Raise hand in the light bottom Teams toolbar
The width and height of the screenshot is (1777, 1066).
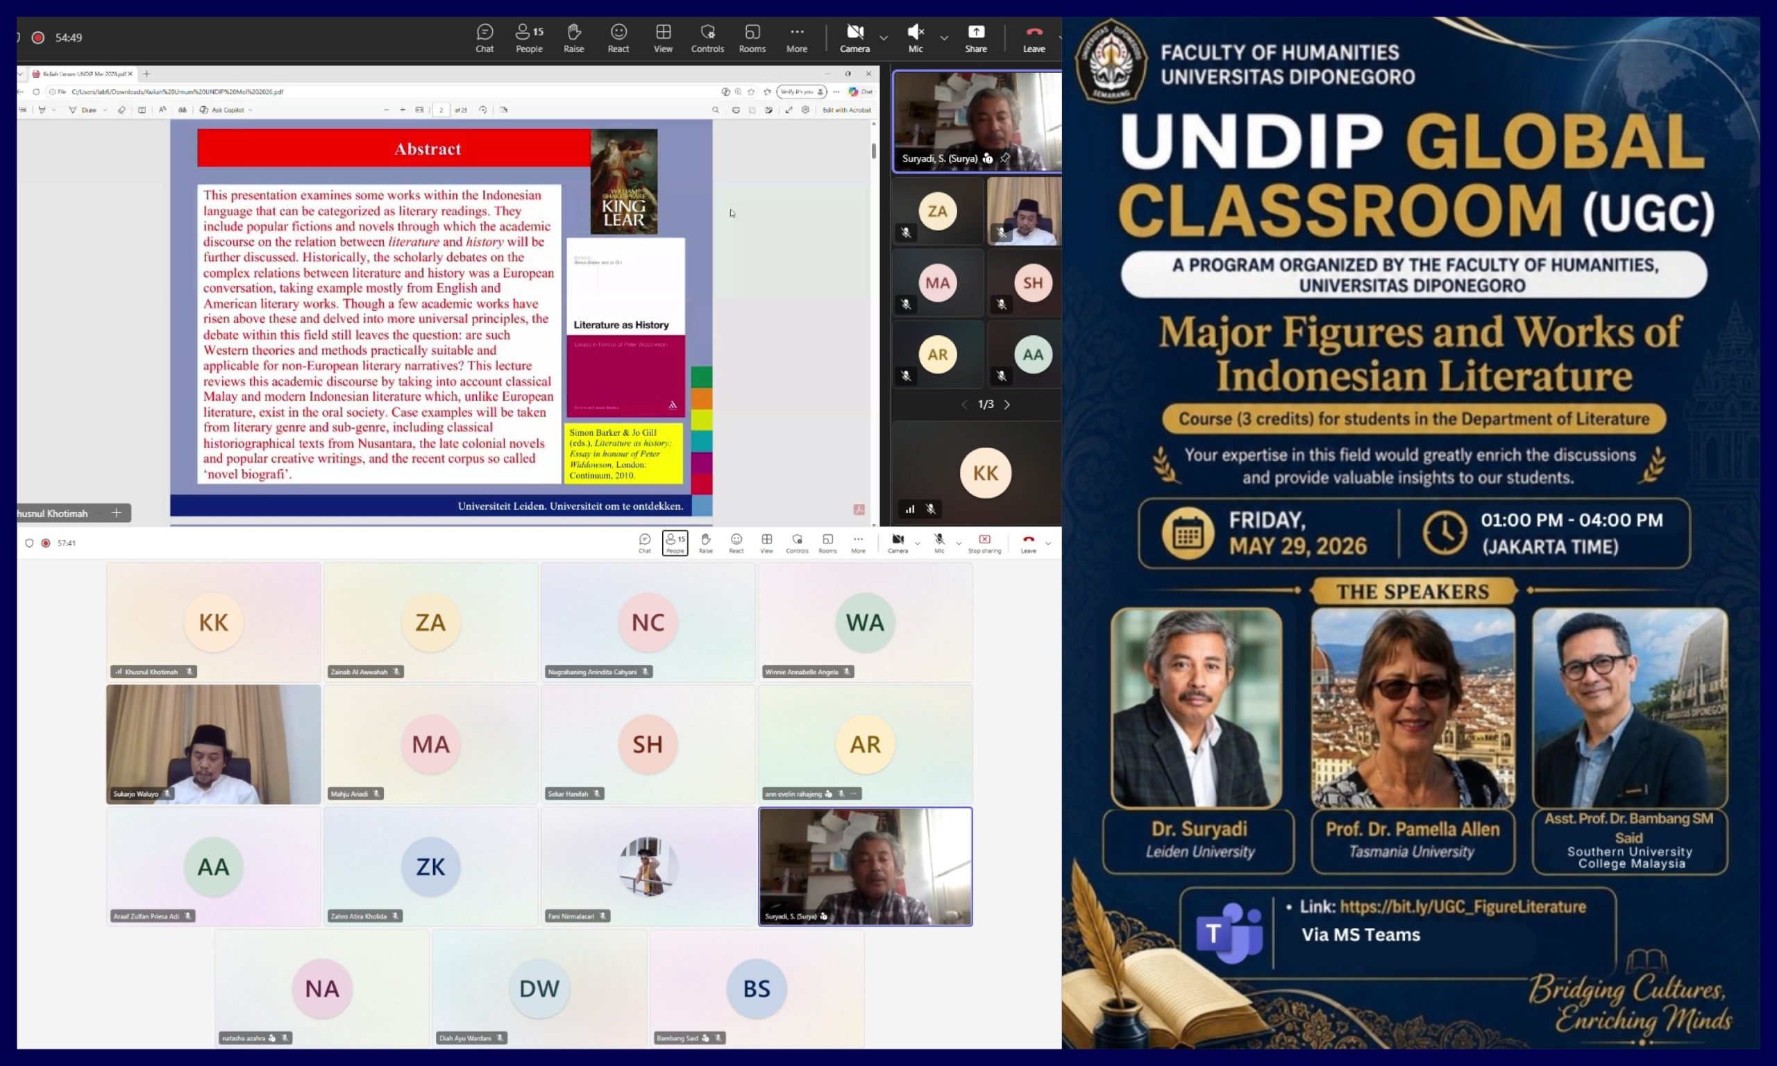click(705, 543)
